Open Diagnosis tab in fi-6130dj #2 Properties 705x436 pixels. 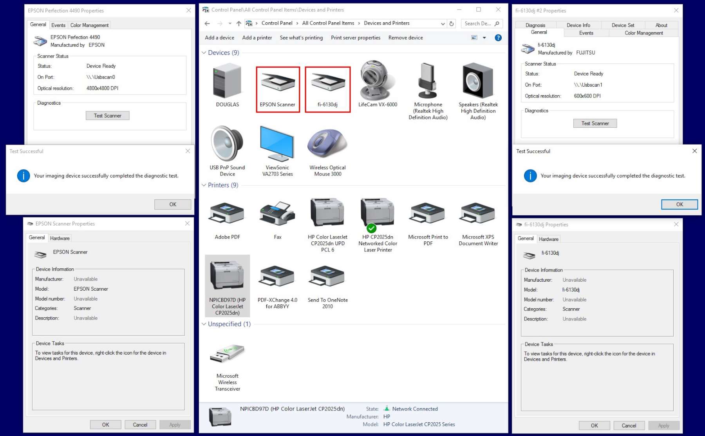tap(535, 25)
